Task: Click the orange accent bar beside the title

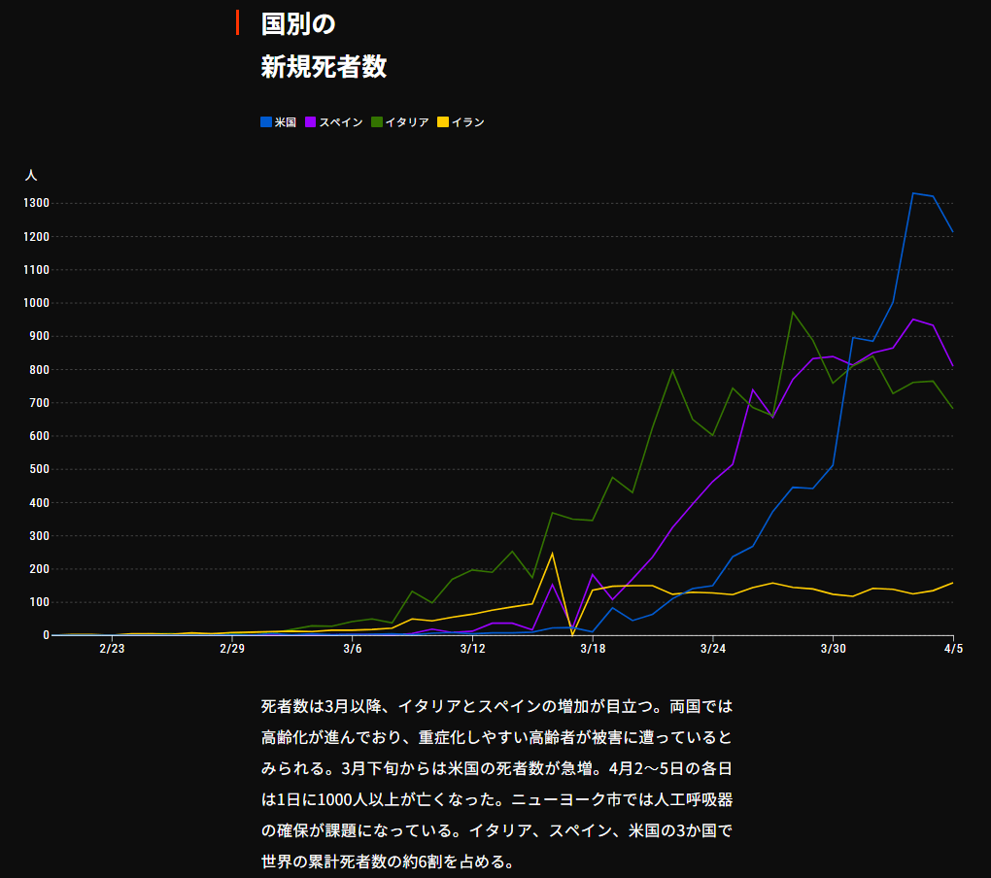Action: (237, 22)
